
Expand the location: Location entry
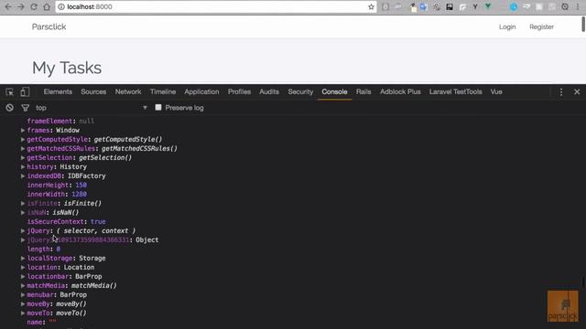click(23, 267)
